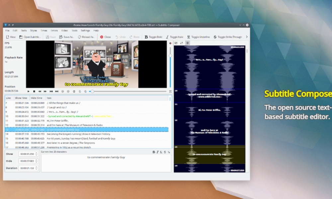Open the Texts menu
Image resolution: width=332 pixels, height=199 pixels.
[24, 31]
